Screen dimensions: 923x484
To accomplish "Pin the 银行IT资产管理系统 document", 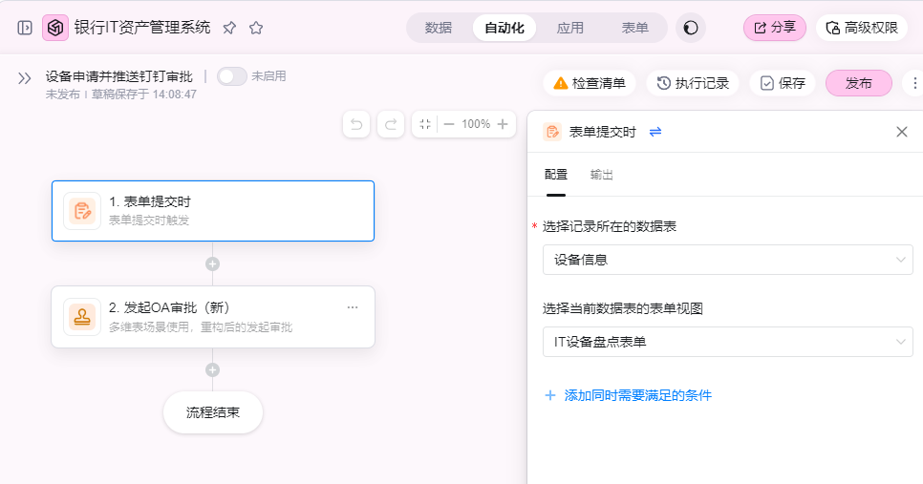I will (229, 28).
